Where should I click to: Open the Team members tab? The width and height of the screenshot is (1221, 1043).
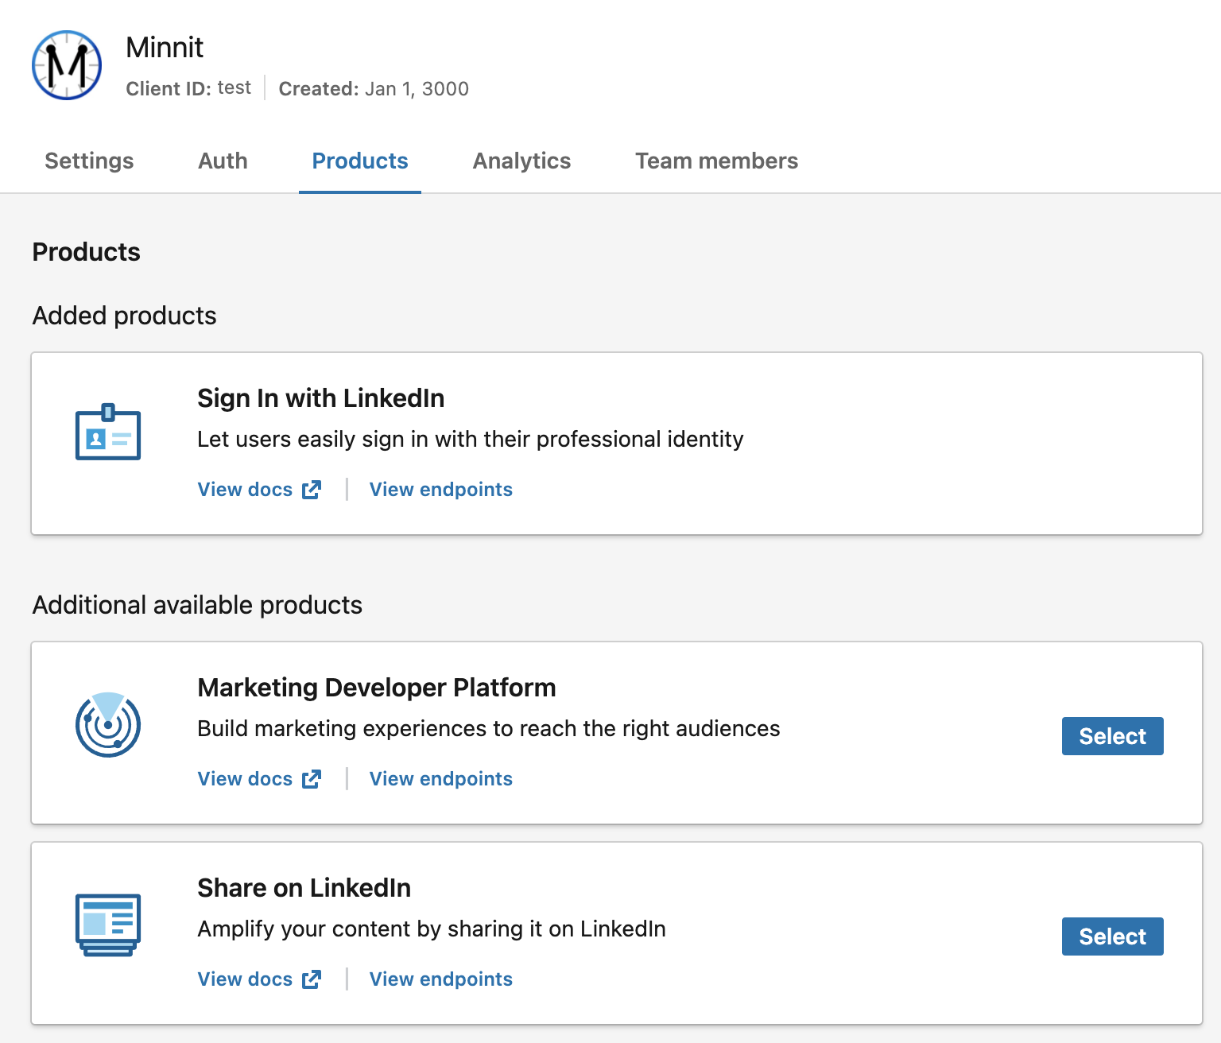tap(715, 161)
